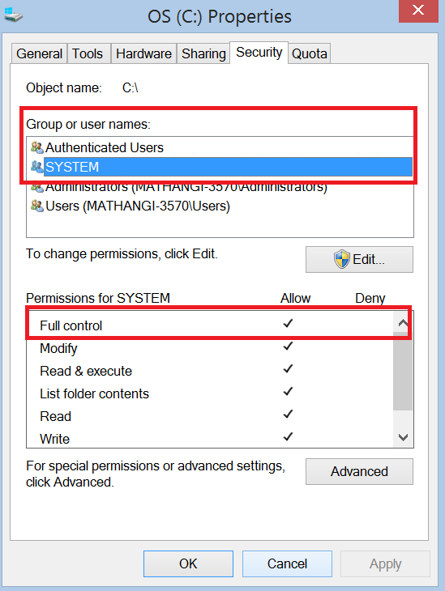Click the Users group icon
This screenshot has width=445, height=591.
coord(37,206)
